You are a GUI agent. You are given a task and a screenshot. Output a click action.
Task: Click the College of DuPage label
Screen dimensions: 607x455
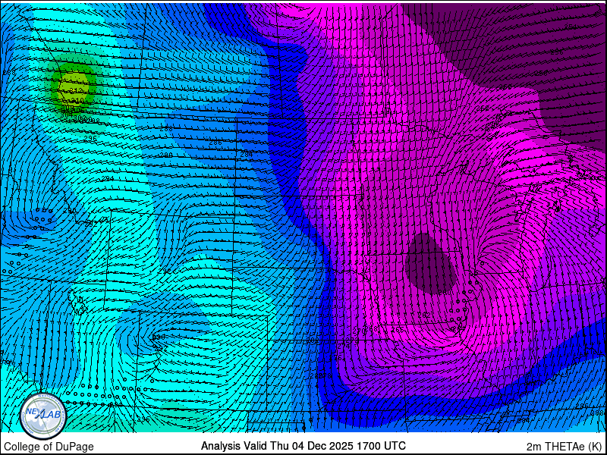(49, 447)
